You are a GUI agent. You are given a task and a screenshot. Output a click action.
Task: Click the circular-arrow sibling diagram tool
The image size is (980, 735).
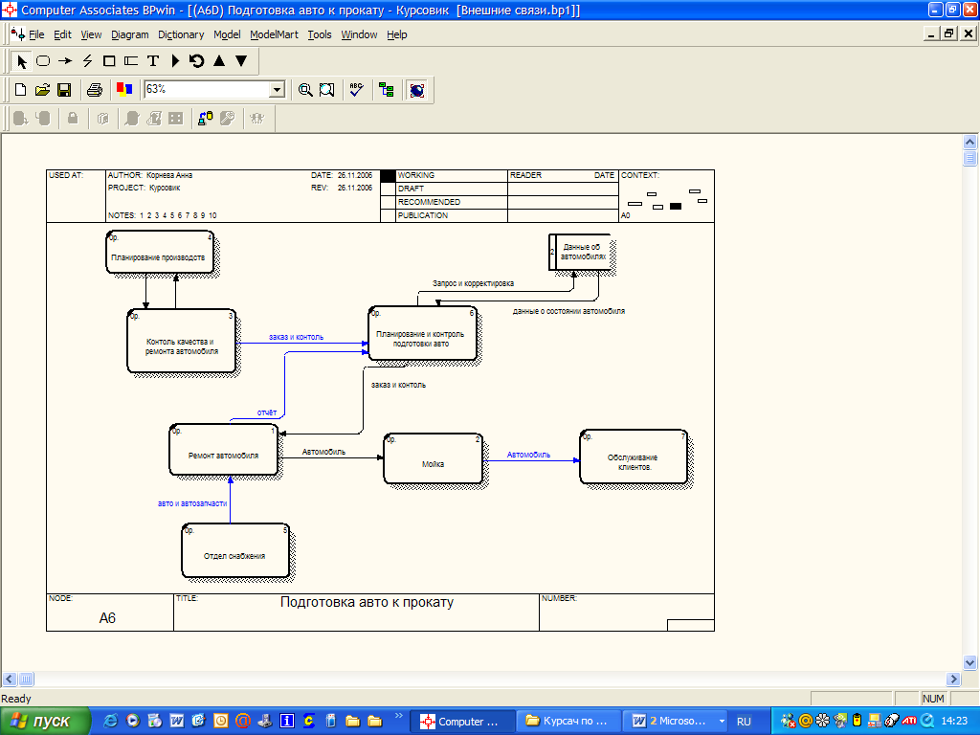click(197, 61)
